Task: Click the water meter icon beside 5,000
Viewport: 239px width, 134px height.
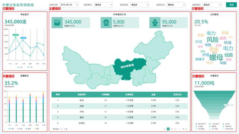Action: [106, 23]
